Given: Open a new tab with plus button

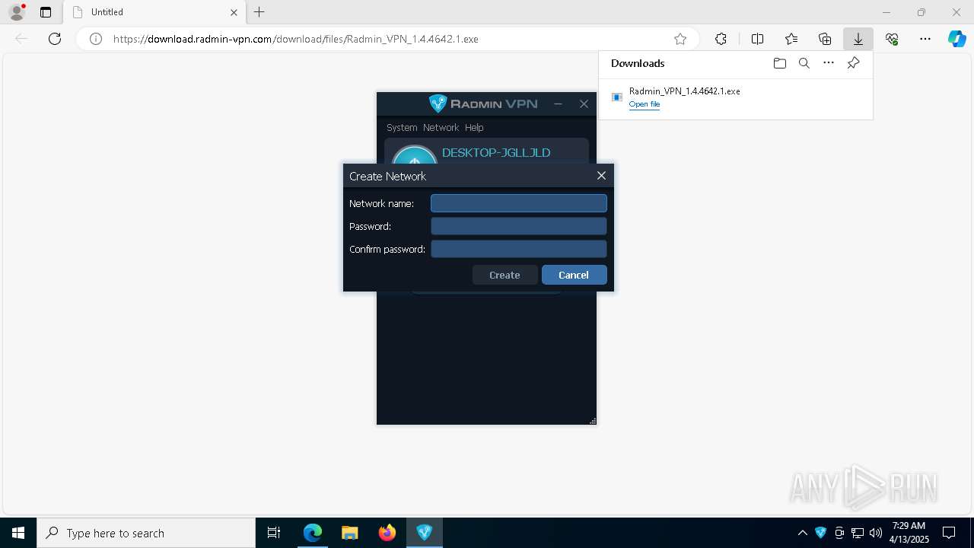Looking at the screenshot, I should click(x=259, y=12).
